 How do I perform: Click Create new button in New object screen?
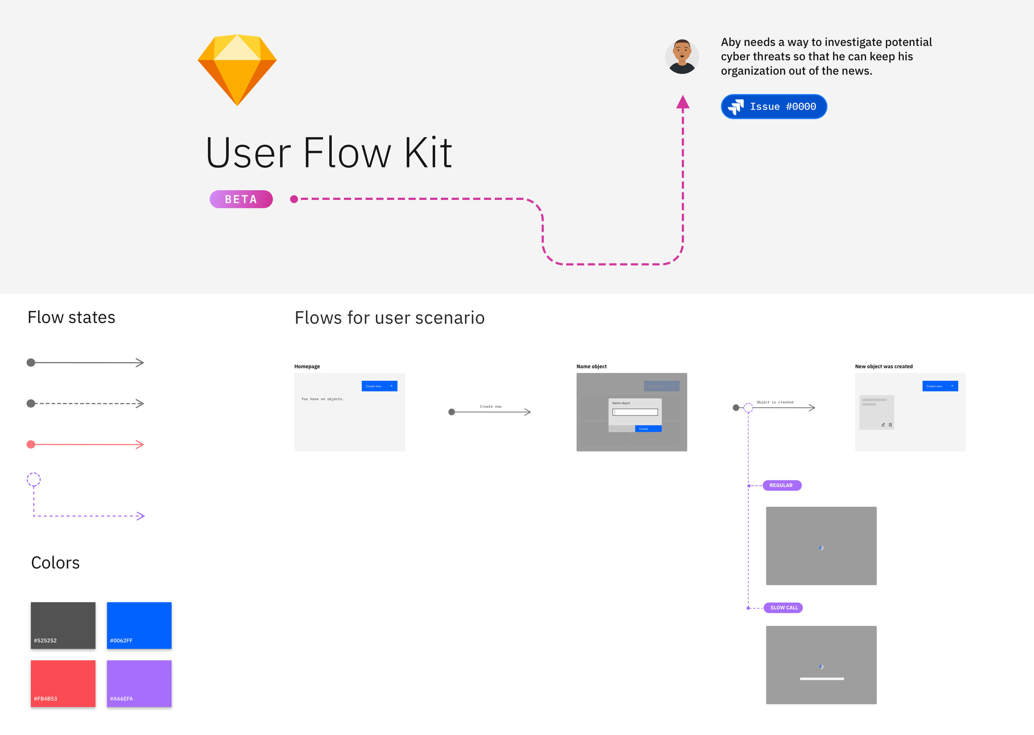tap(940, 386)
